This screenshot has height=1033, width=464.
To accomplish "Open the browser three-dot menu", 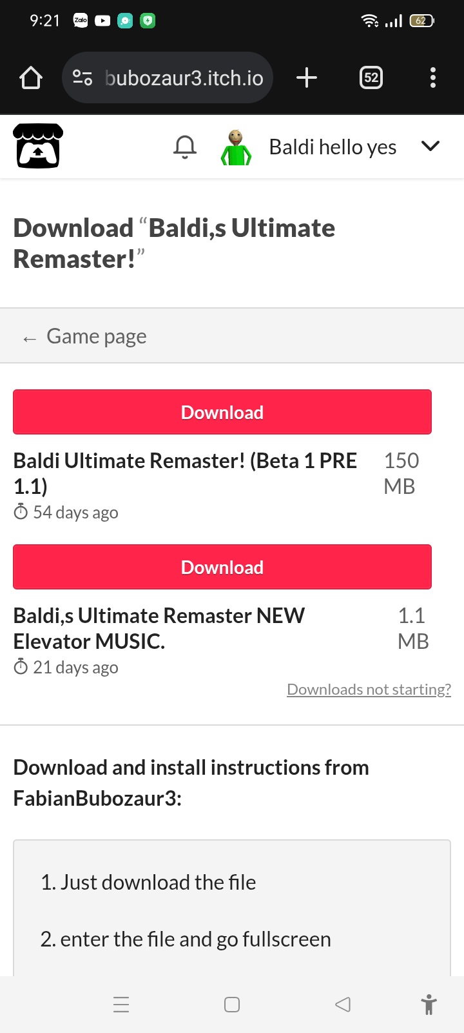I will click(433, 78).
